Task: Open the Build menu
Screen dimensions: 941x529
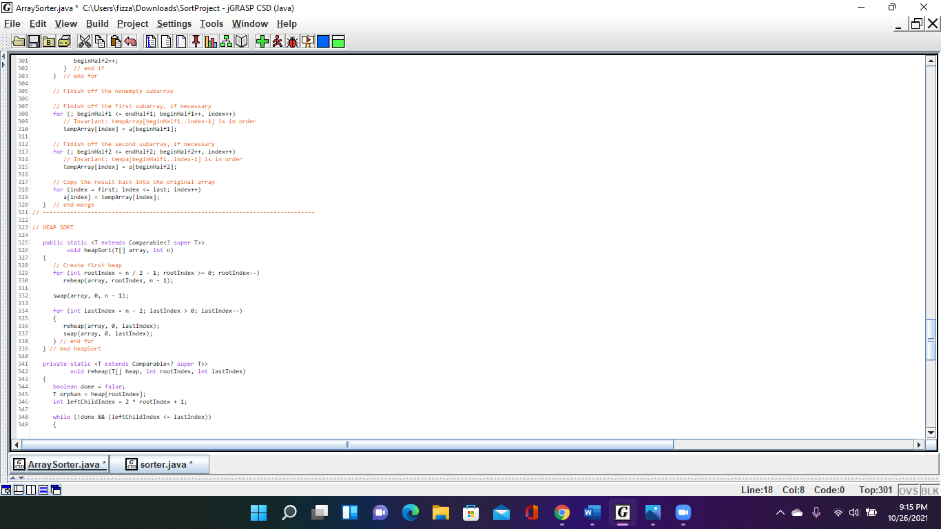Action: [x=97, y=23]
